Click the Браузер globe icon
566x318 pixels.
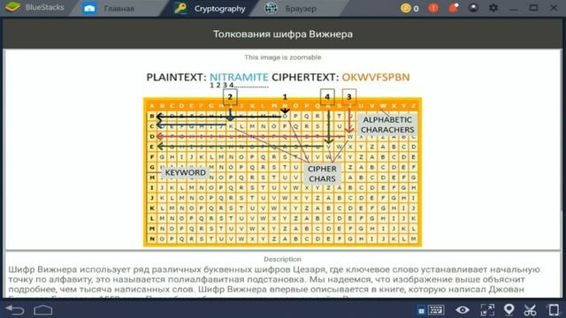point(271,8)
